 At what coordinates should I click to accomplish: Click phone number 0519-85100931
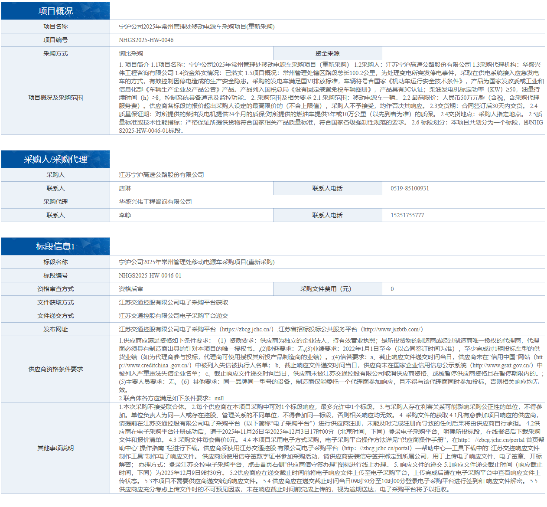tap(410, 189)
